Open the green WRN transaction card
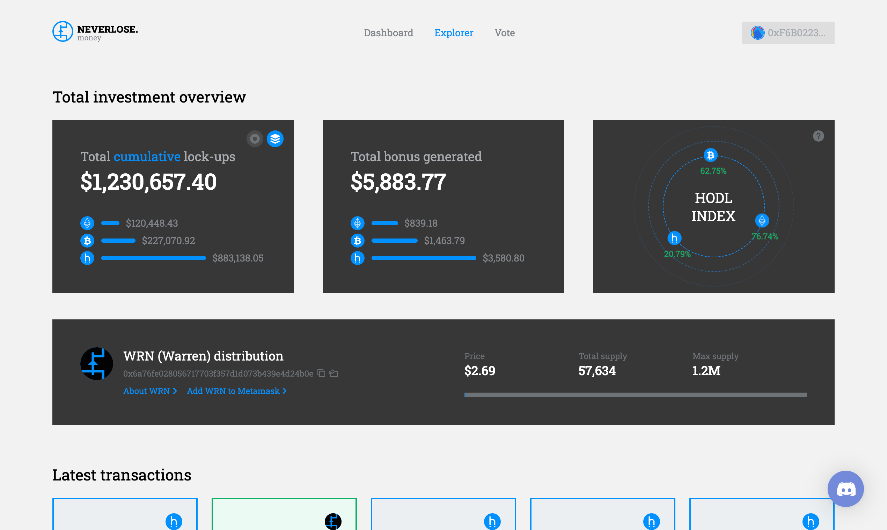This screenshot has height=530, width=887. (x=284, y=514)
